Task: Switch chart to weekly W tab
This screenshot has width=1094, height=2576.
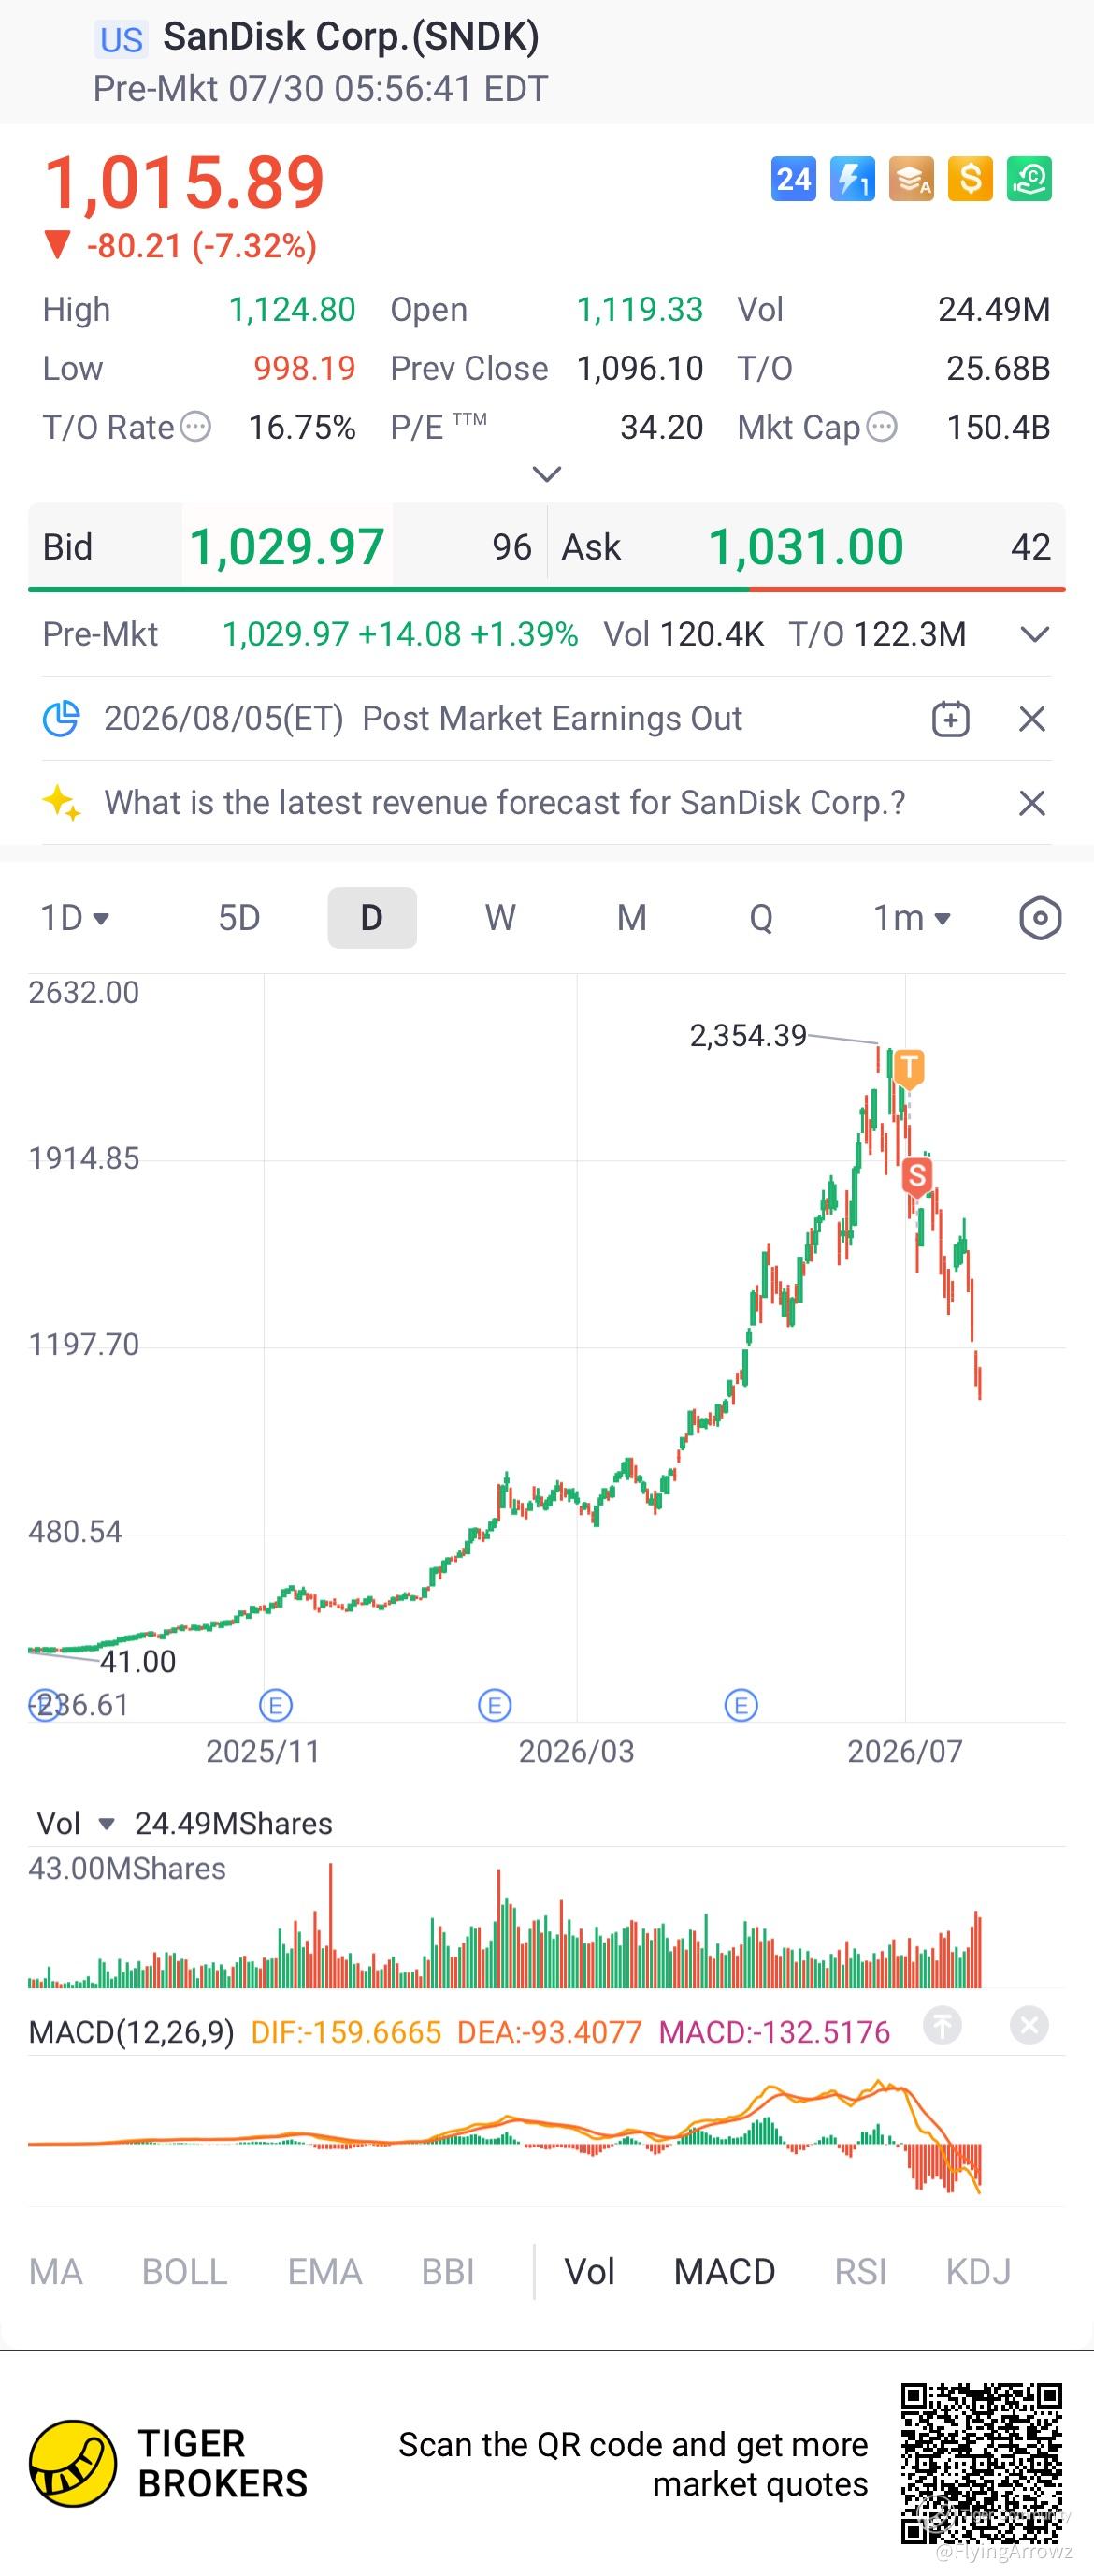Action: (500, 918)
